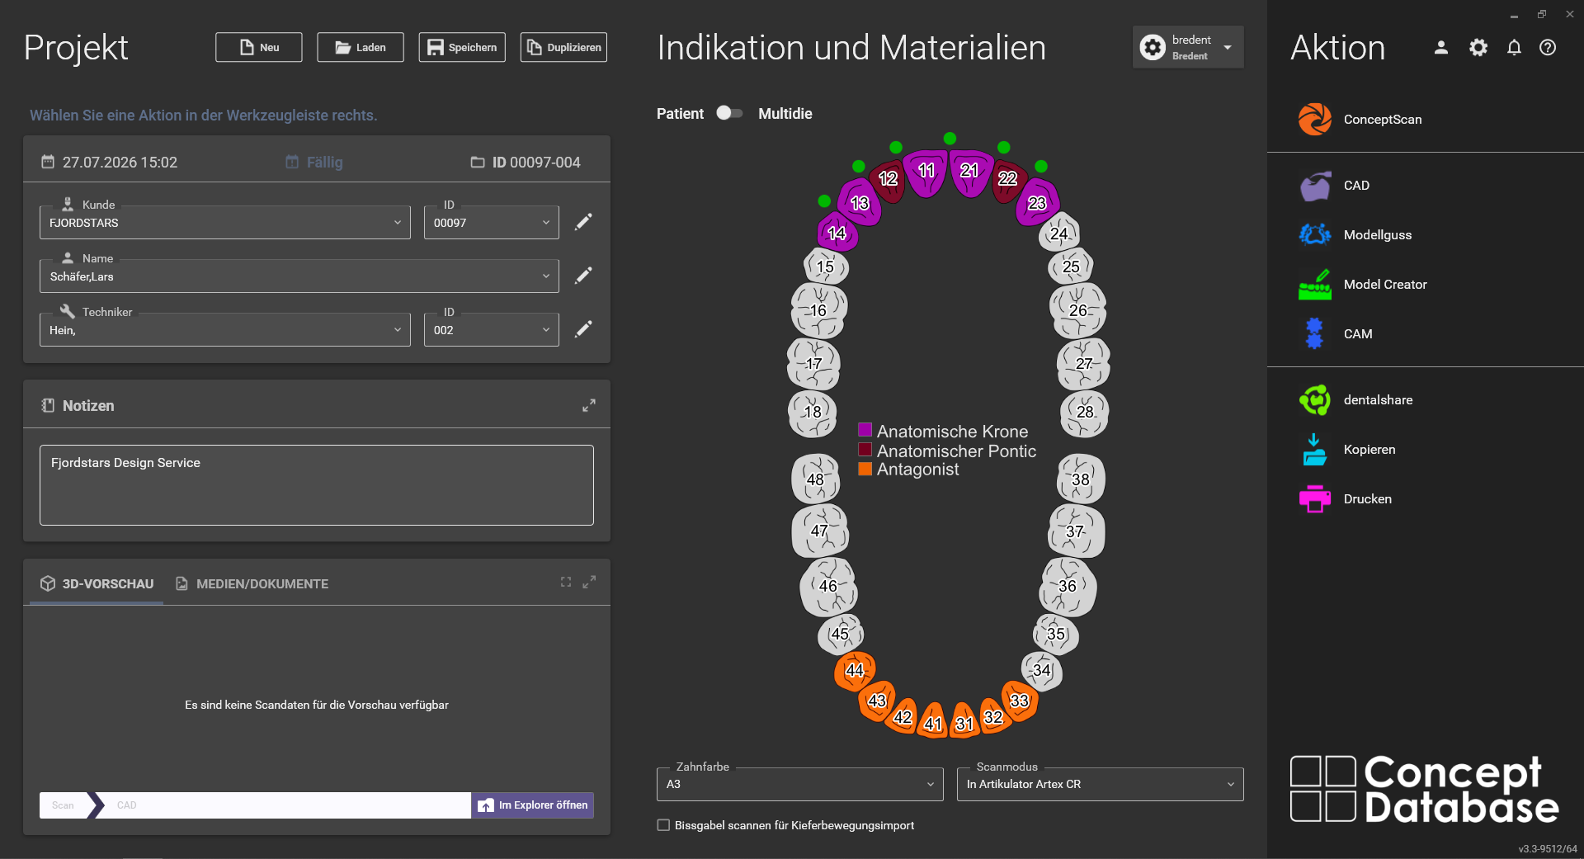Open the help question mark

click(1548, 48)
